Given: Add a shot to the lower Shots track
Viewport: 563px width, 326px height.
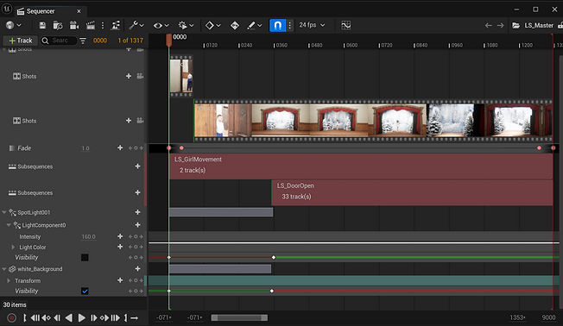Looking at the screenshot, I should (129, 121).
